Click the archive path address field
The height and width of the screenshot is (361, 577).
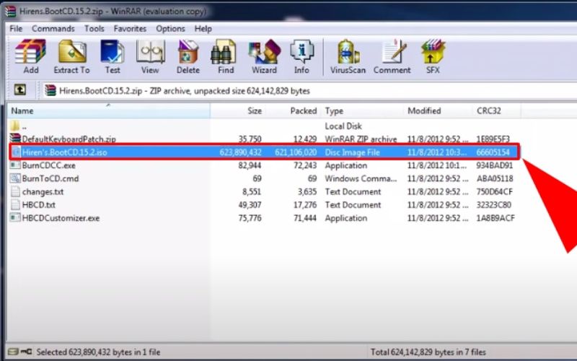point(309,91)
